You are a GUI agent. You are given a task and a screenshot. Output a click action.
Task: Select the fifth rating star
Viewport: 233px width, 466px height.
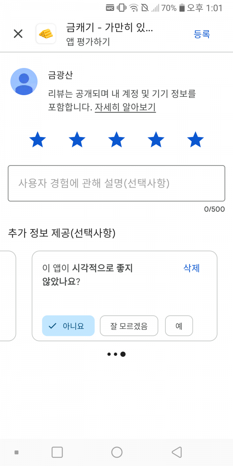click(x=195, y=140)
